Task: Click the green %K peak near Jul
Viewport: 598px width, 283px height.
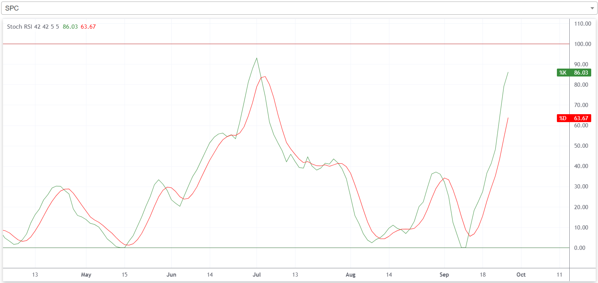Action: point(257,58)
